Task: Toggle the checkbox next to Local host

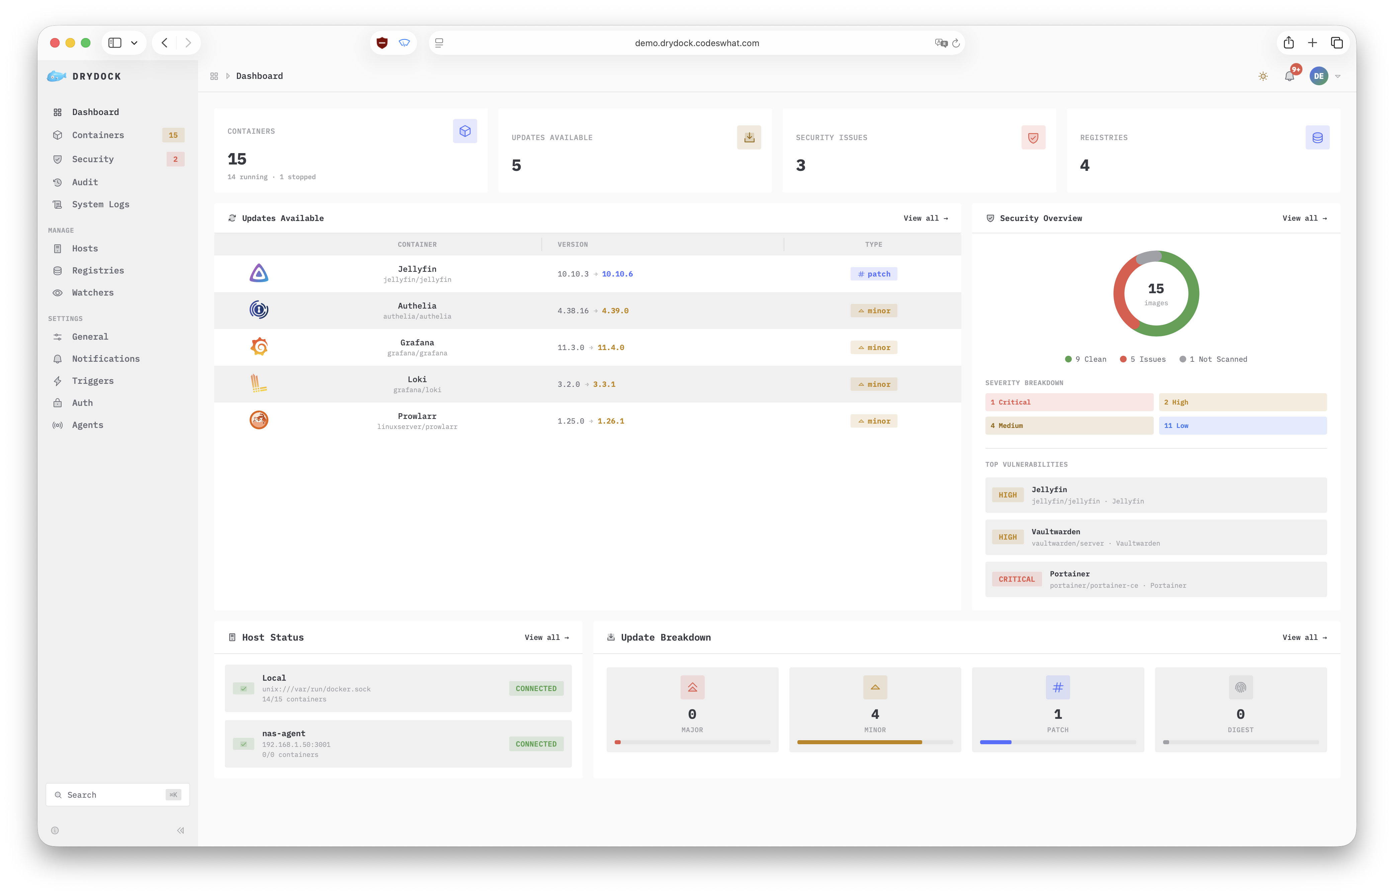Action: point(244,688)
